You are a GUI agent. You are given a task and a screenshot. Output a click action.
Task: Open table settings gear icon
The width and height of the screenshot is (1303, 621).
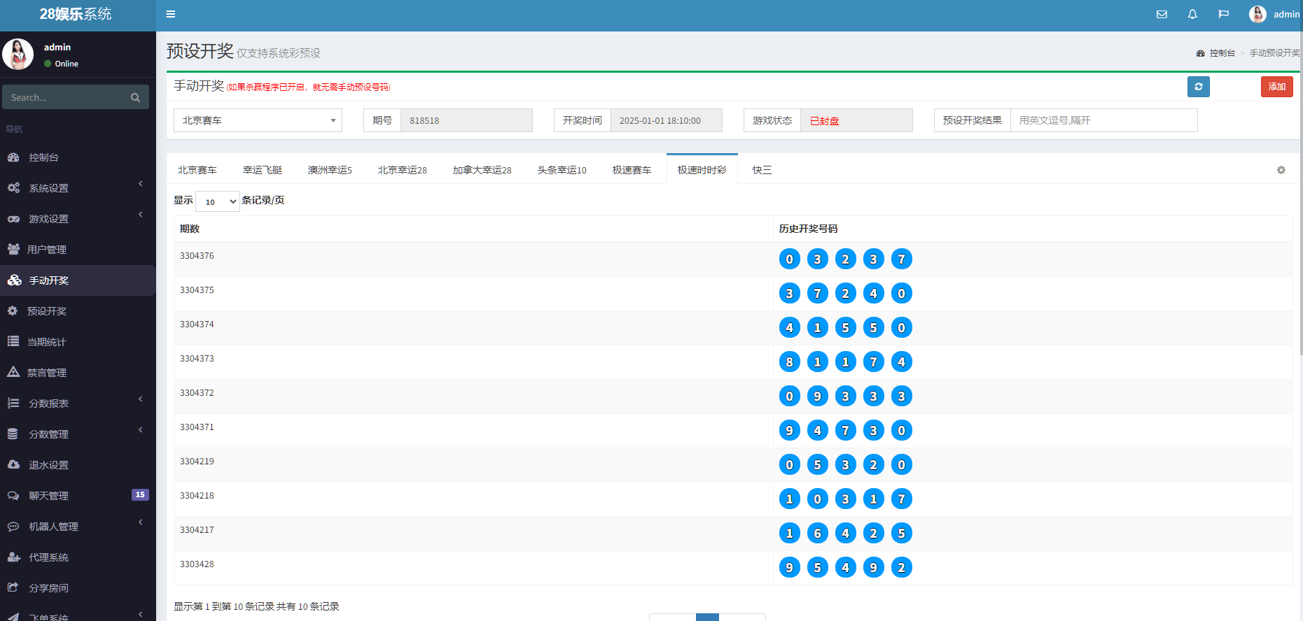tap(1281, 170)
